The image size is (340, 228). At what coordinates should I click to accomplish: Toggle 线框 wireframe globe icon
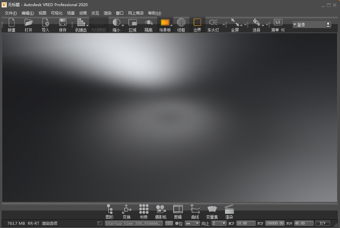point(181,22)
